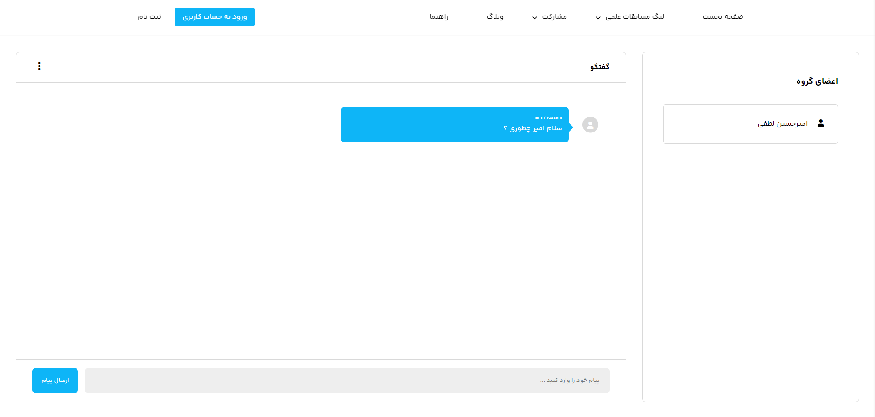Viewport: 875px width, 417px height.
Task: Open the وبلاگ page
Action: coord(495,16)
